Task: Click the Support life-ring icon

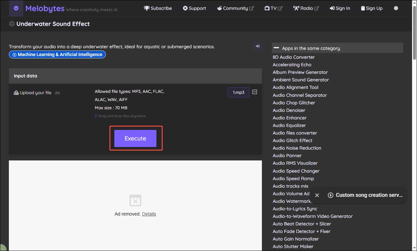Action: point(185,8)
